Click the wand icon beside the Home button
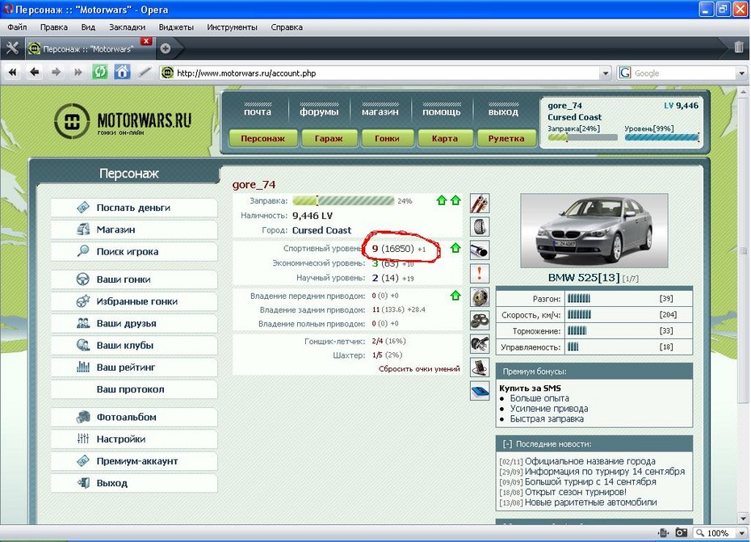This screenshot has width=751, height=542. (x=145, y=73)
